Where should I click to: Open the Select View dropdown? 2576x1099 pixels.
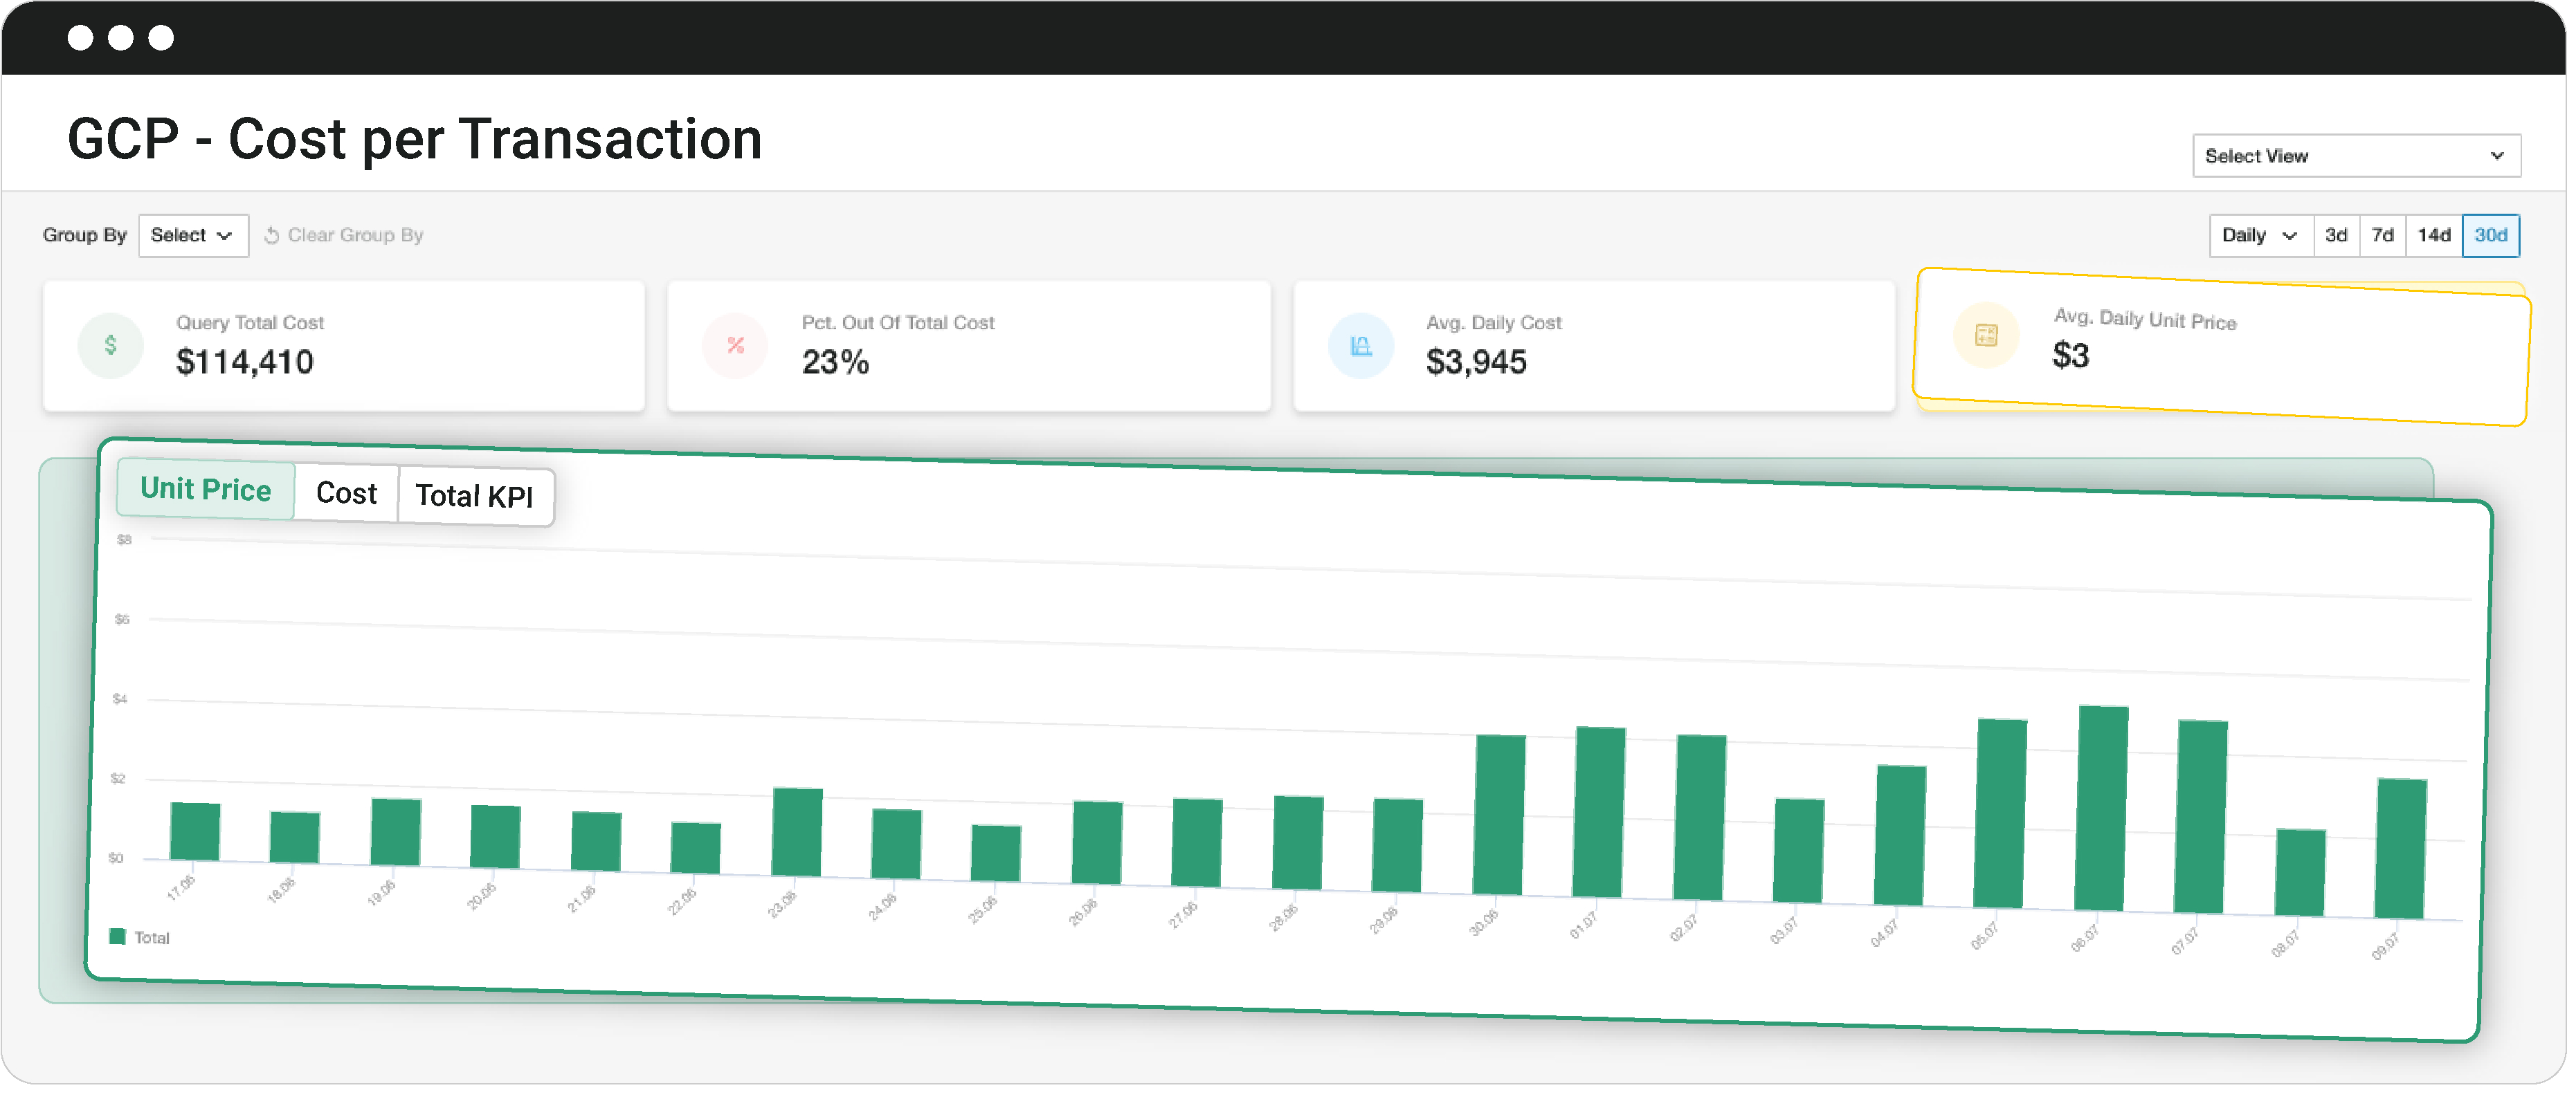(x=2357, y=156)
